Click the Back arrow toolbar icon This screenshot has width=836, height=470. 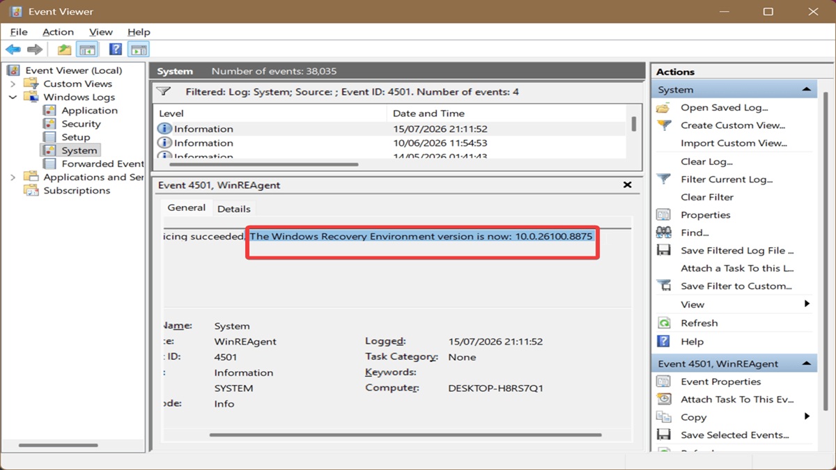pos(13,49)
